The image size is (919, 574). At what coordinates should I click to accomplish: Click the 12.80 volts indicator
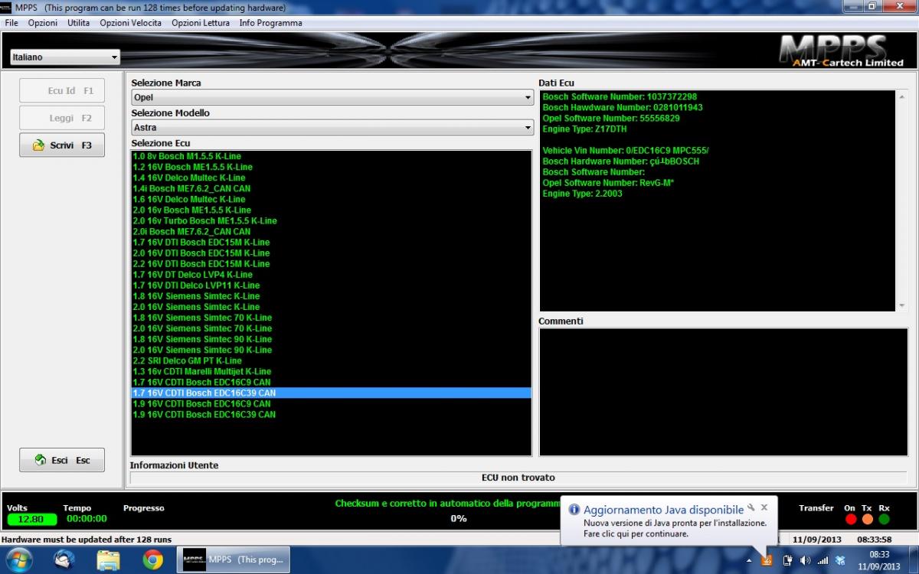pyautogui.click(x=31, y=519)
